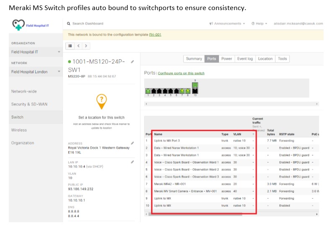Select port 2 in the port diagram
The image size is (332, 231).
coord(153,91)
